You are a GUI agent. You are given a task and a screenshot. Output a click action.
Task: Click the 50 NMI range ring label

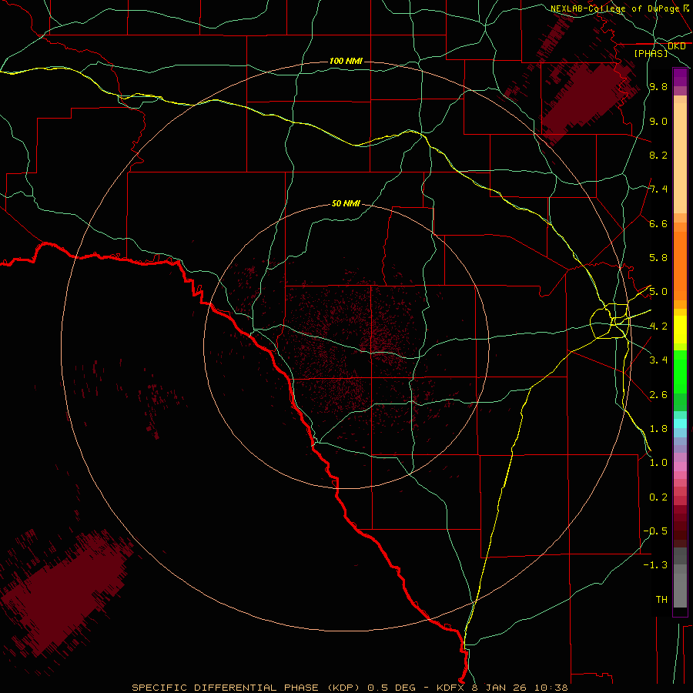pos(346,203)
